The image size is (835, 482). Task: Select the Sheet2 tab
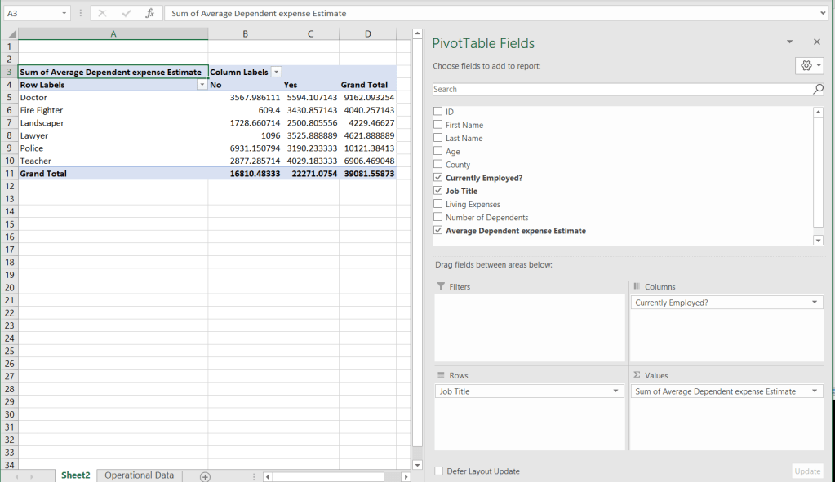pos(75,475)
